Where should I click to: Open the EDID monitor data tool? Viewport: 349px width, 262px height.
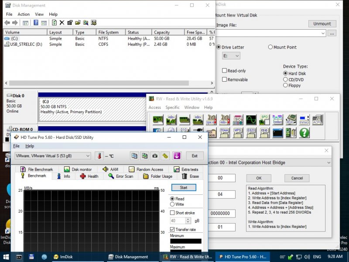coord(264,133)
